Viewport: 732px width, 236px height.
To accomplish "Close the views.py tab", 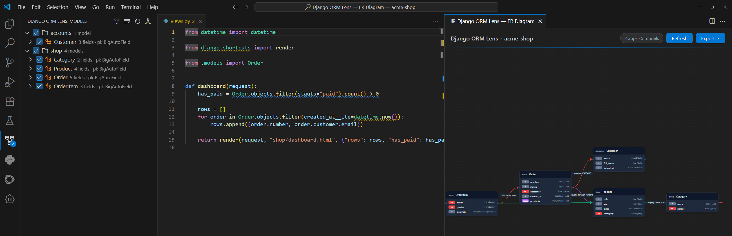I will point(200,21).
